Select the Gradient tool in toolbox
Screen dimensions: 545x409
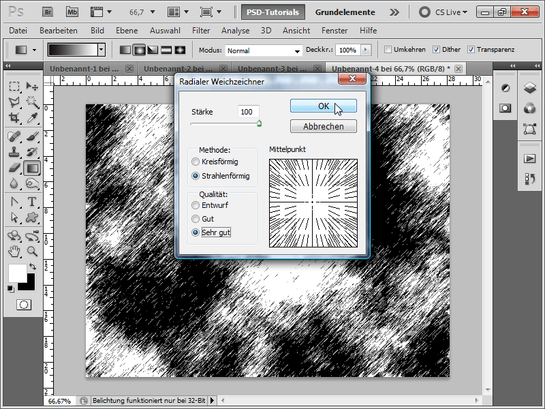coord(32,168)
